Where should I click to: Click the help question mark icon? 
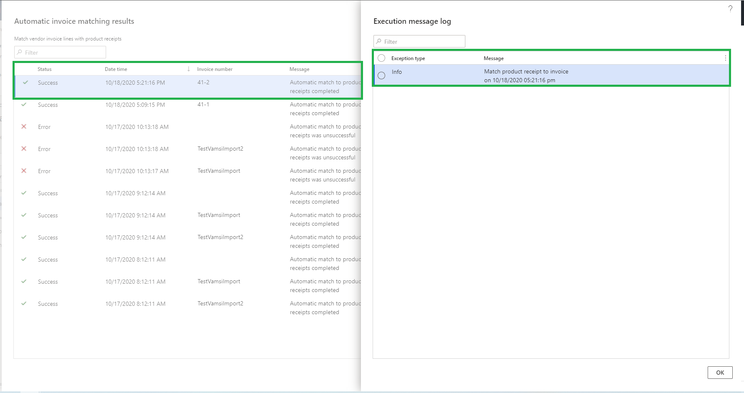coord(730,9)
